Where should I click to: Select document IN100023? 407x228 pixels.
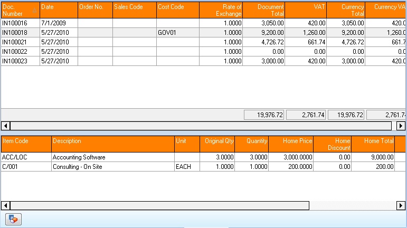tap(15, 61)
